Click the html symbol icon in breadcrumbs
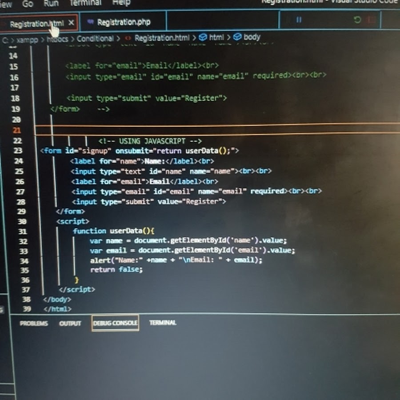 tap(203, 37)
